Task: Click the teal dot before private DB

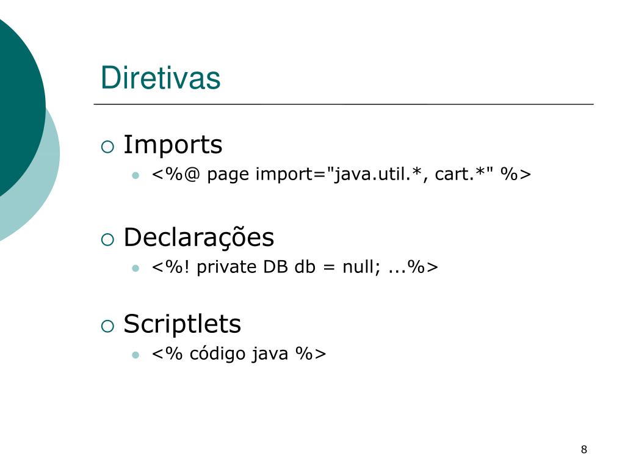Action: [x=135, y=268]
